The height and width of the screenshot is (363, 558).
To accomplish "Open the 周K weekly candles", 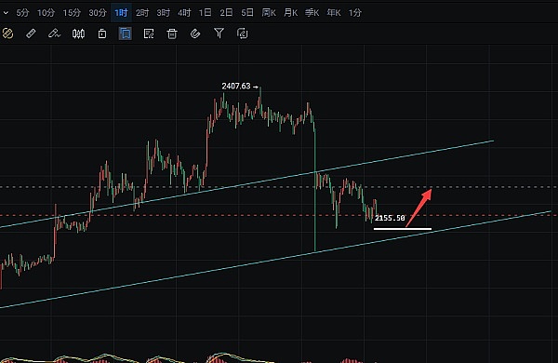I will pos(269,13).
